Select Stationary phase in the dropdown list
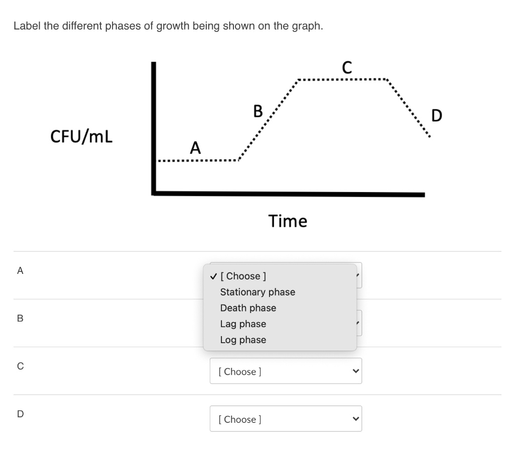The width and height of the screenshot is (514, 456). [258, 292]
